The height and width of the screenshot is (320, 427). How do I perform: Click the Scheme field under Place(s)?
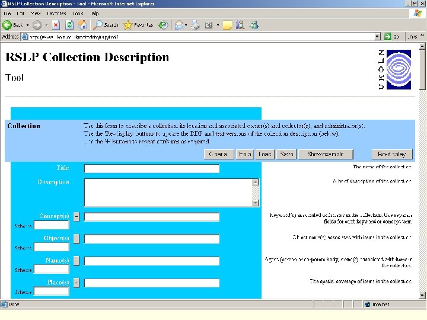click(x=52, y=291)
